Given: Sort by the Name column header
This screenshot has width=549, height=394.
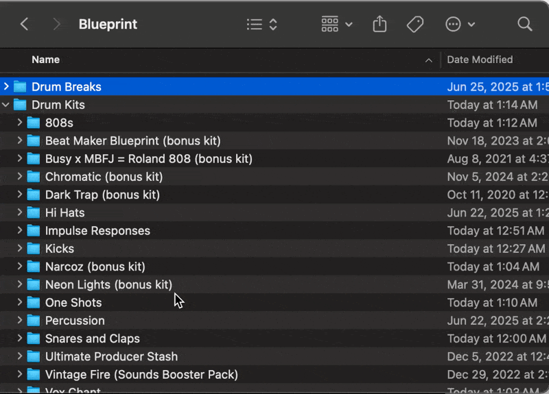Looking at the screenshot, I should [x=46, y=60].
